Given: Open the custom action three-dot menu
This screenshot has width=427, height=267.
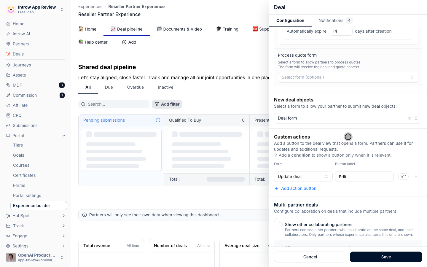Looking at the screenshot, I should click(416, 177).
